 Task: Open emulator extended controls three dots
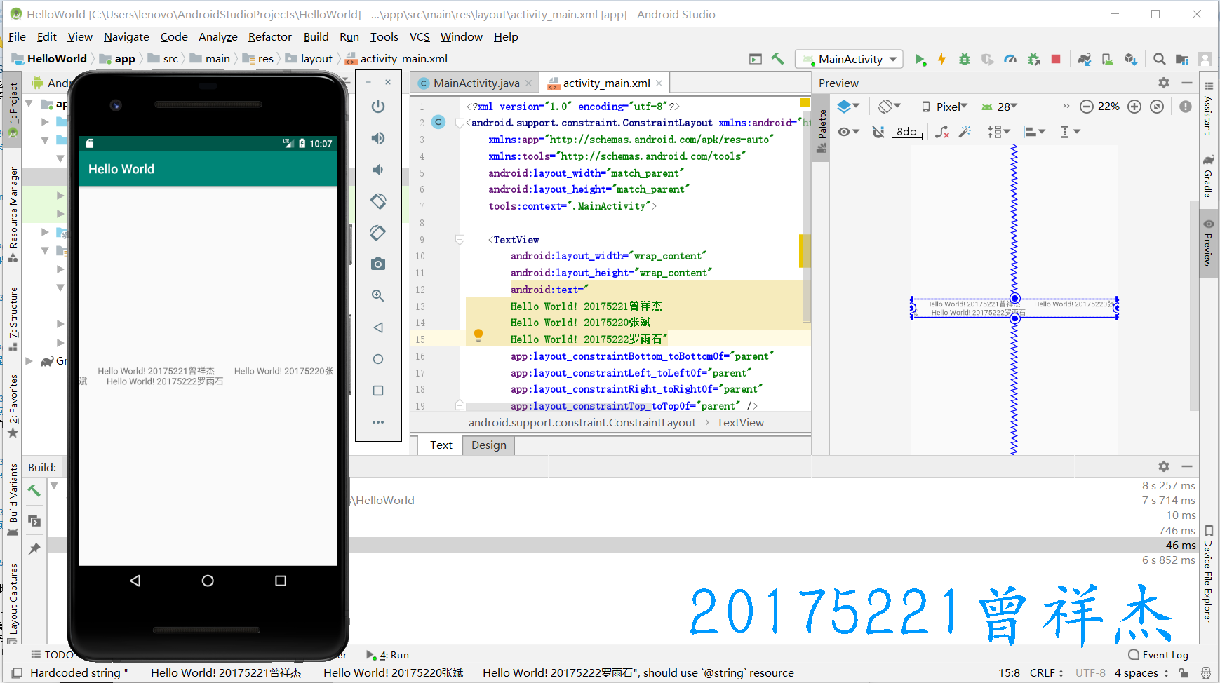378,422
